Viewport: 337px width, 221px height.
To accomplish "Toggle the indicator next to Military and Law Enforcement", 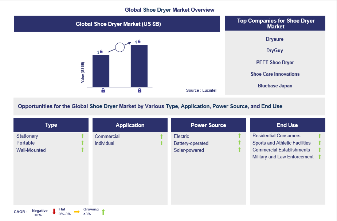I will (x=320, y=157).
